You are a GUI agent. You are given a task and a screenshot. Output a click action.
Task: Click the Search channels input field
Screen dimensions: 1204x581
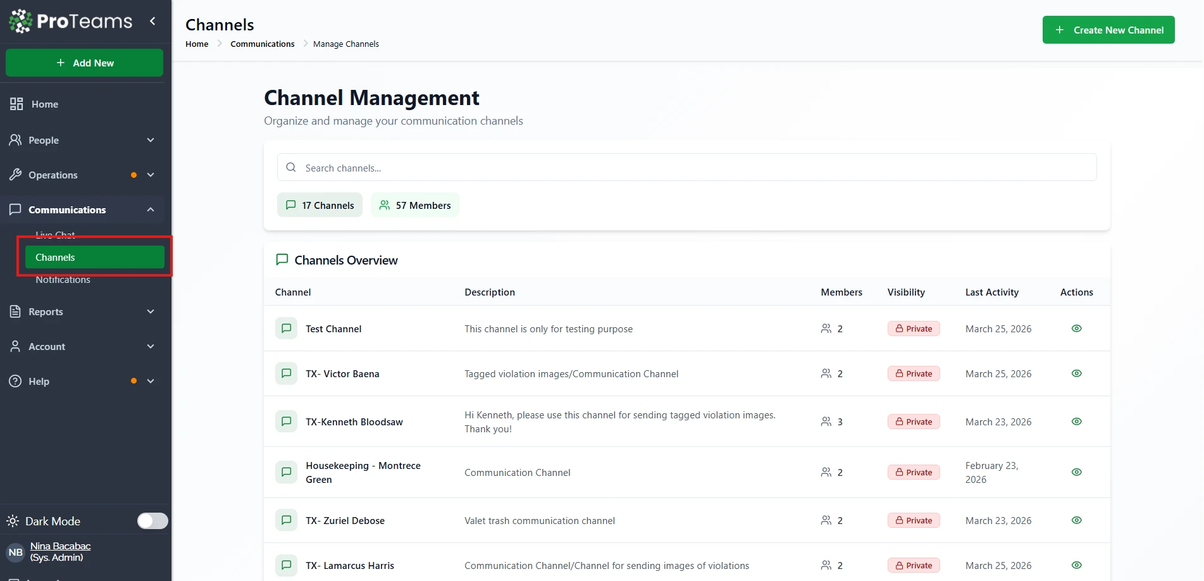[x=696, y=168]
